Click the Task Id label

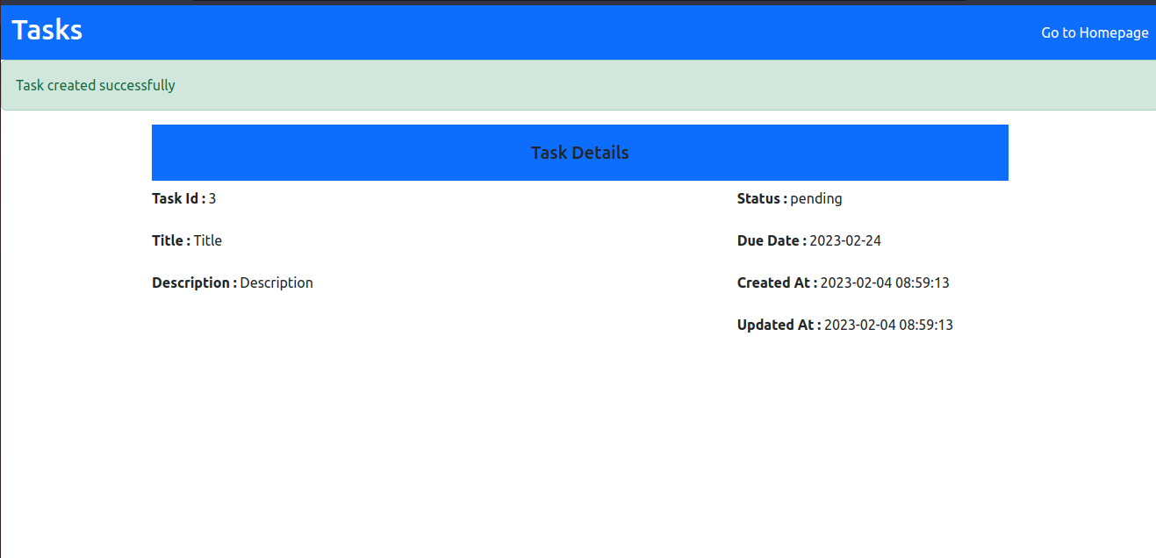[x=179, y=198]
